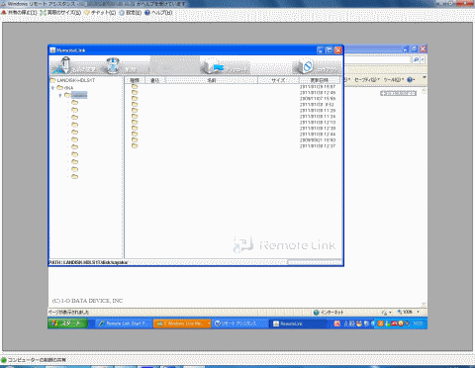Switch to Remote Link Start taskbar item
The width and height of the screenshot is (475, 368).
point(124,323)
